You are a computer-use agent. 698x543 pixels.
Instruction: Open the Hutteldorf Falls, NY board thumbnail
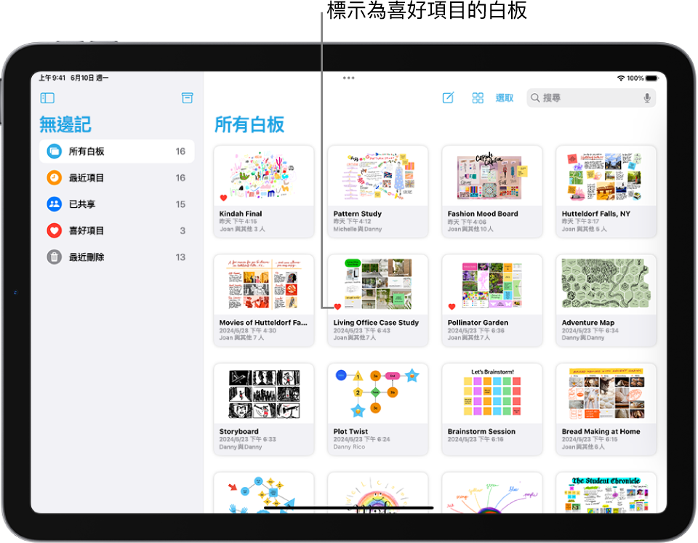point(606,176)
